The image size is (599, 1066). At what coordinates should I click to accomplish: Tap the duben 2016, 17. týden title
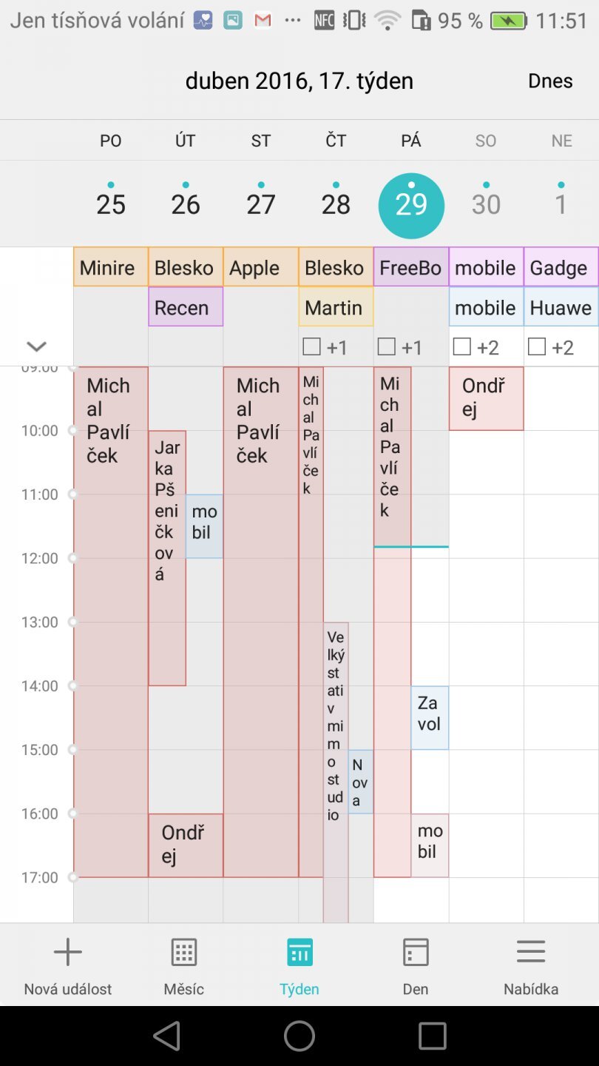pos(299,81)
